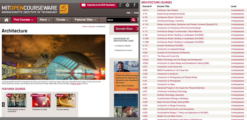Click the Read More donor story link
The height and width of the screenshot is (120, 247).
coord(133,89)
